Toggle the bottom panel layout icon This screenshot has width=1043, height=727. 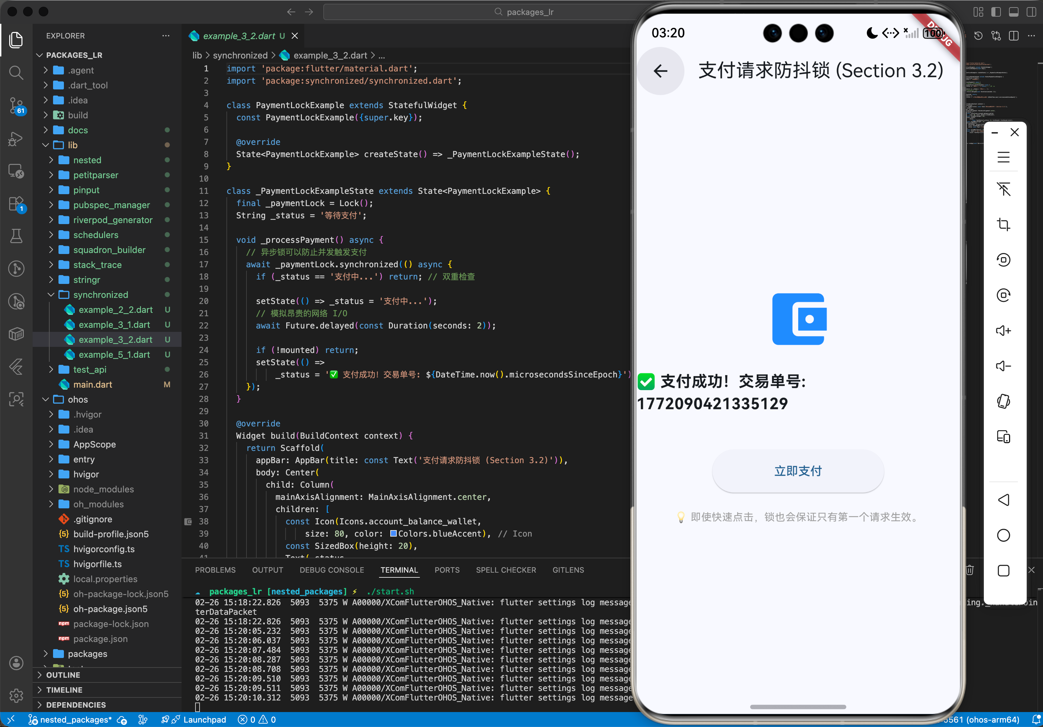point(1014,12)
